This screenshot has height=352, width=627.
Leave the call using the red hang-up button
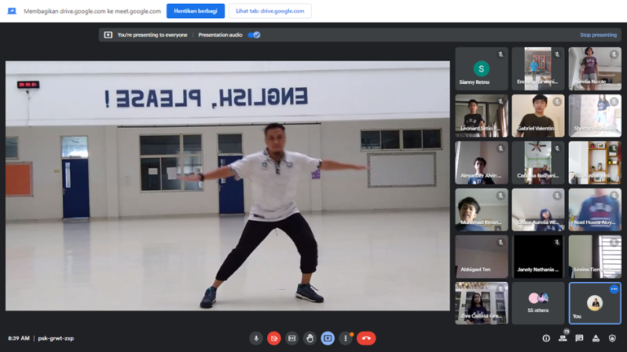366,338
